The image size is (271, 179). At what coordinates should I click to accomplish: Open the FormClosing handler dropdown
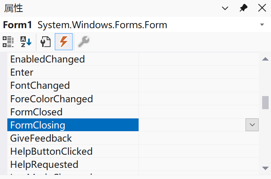point(252,125)
